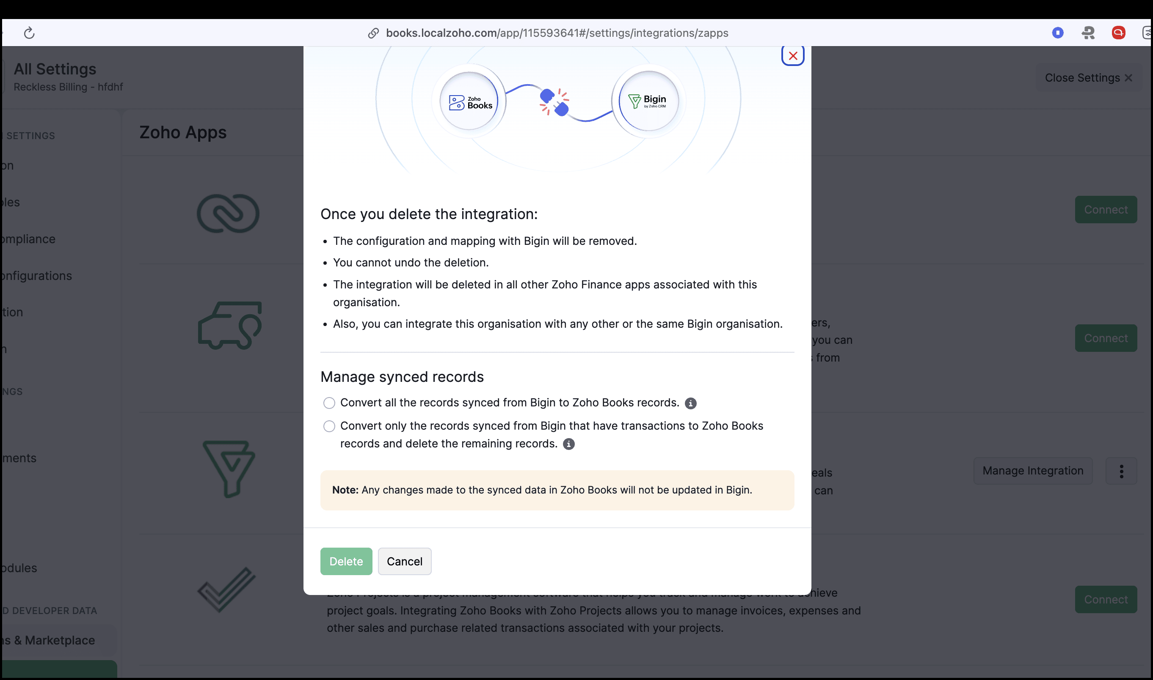
Task: Click Connect next to the car app icon
Action: click(x=1106, y=338)
